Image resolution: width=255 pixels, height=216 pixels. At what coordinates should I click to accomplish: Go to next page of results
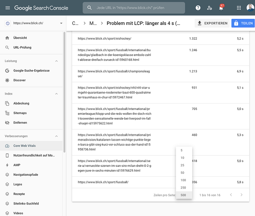click(242, 195)
